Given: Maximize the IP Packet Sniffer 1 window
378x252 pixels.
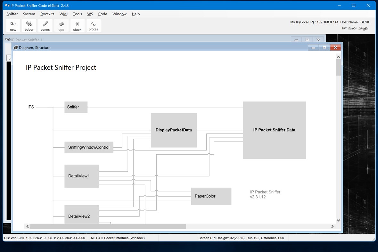Looking at the screenshot, I should (x=308, y=40).
